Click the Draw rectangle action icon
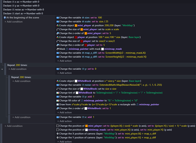This screenshot has height=143, width=196. (58, 105)
